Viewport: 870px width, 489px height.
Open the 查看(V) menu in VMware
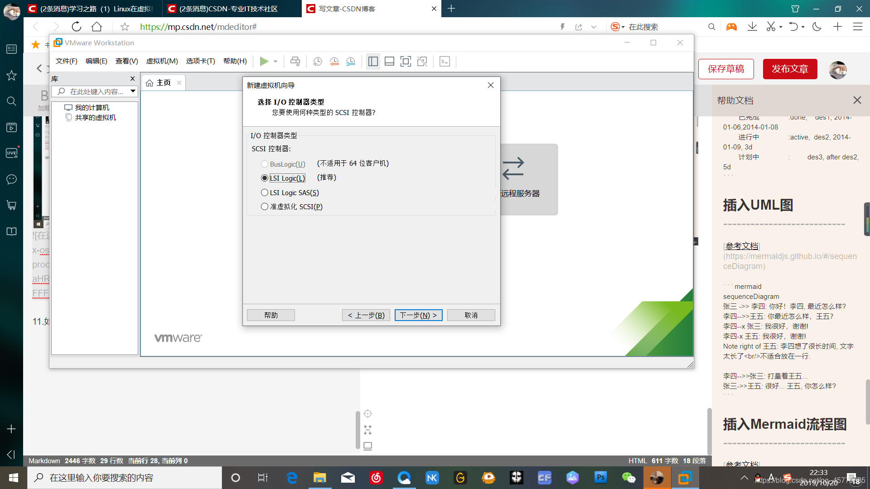click(126, 61)
